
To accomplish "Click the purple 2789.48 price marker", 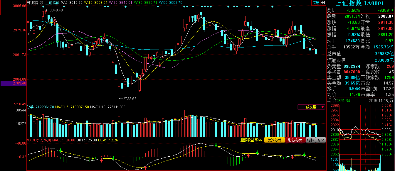I will pyautogui.click(x=13, y=83).
